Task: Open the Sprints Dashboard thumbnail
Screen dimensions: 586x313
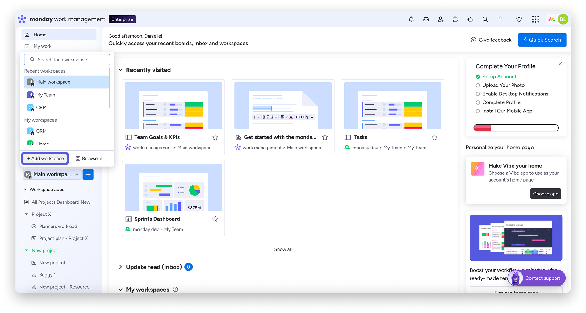Action: point(173,187)
